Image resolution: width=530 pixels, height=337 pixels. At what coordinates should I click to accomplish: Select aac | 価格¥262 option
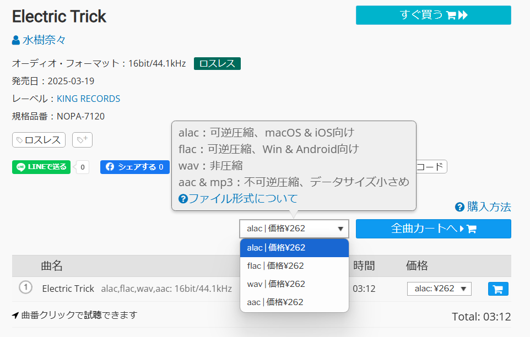(294, 302)
